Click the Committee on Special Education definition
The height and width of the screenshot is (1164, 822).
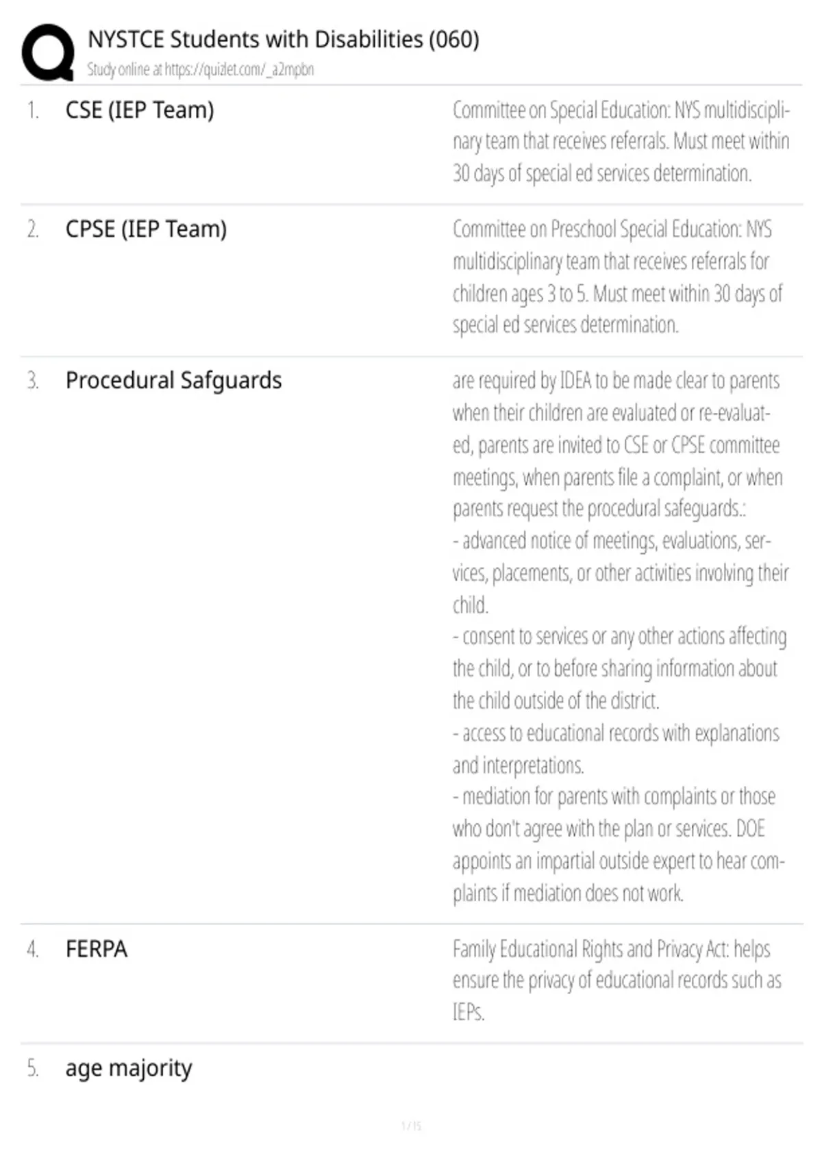tap(621, 142)
